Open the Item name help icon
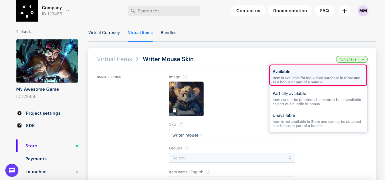The height and width of the screenshot is (180, 385). pos(208,172)
